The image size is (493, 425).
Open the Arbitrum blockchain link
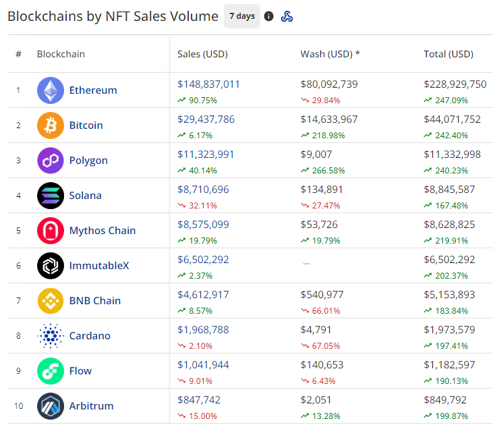click(x=91, y=406)
